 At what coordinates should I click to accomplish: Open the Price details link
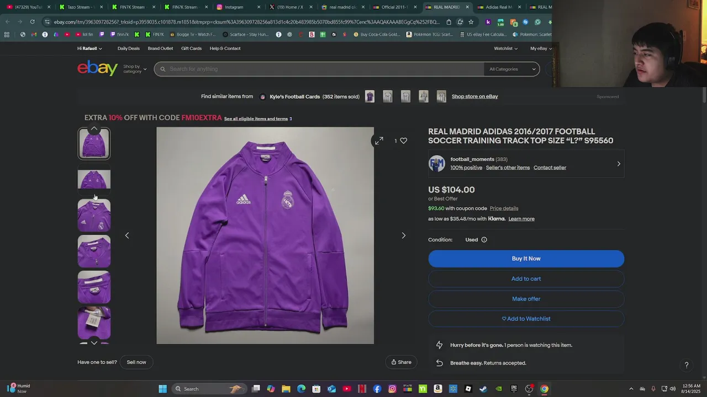pyautogui.click(x=504, y=208)
